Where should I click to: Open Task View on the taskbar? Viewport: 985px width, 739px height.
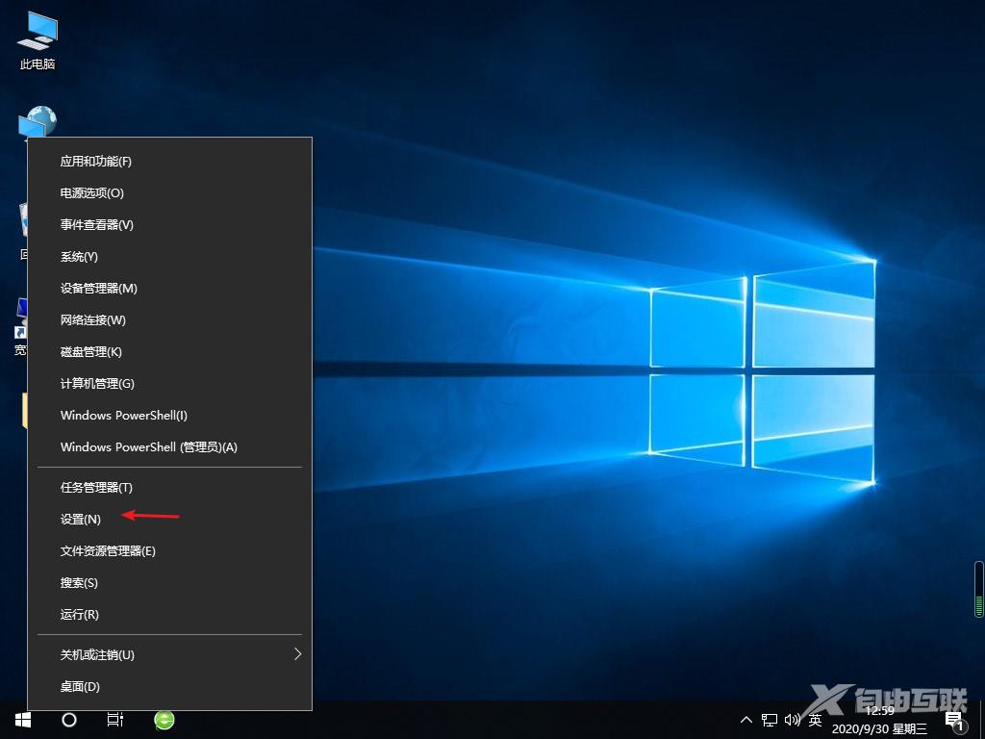[115, 720]
